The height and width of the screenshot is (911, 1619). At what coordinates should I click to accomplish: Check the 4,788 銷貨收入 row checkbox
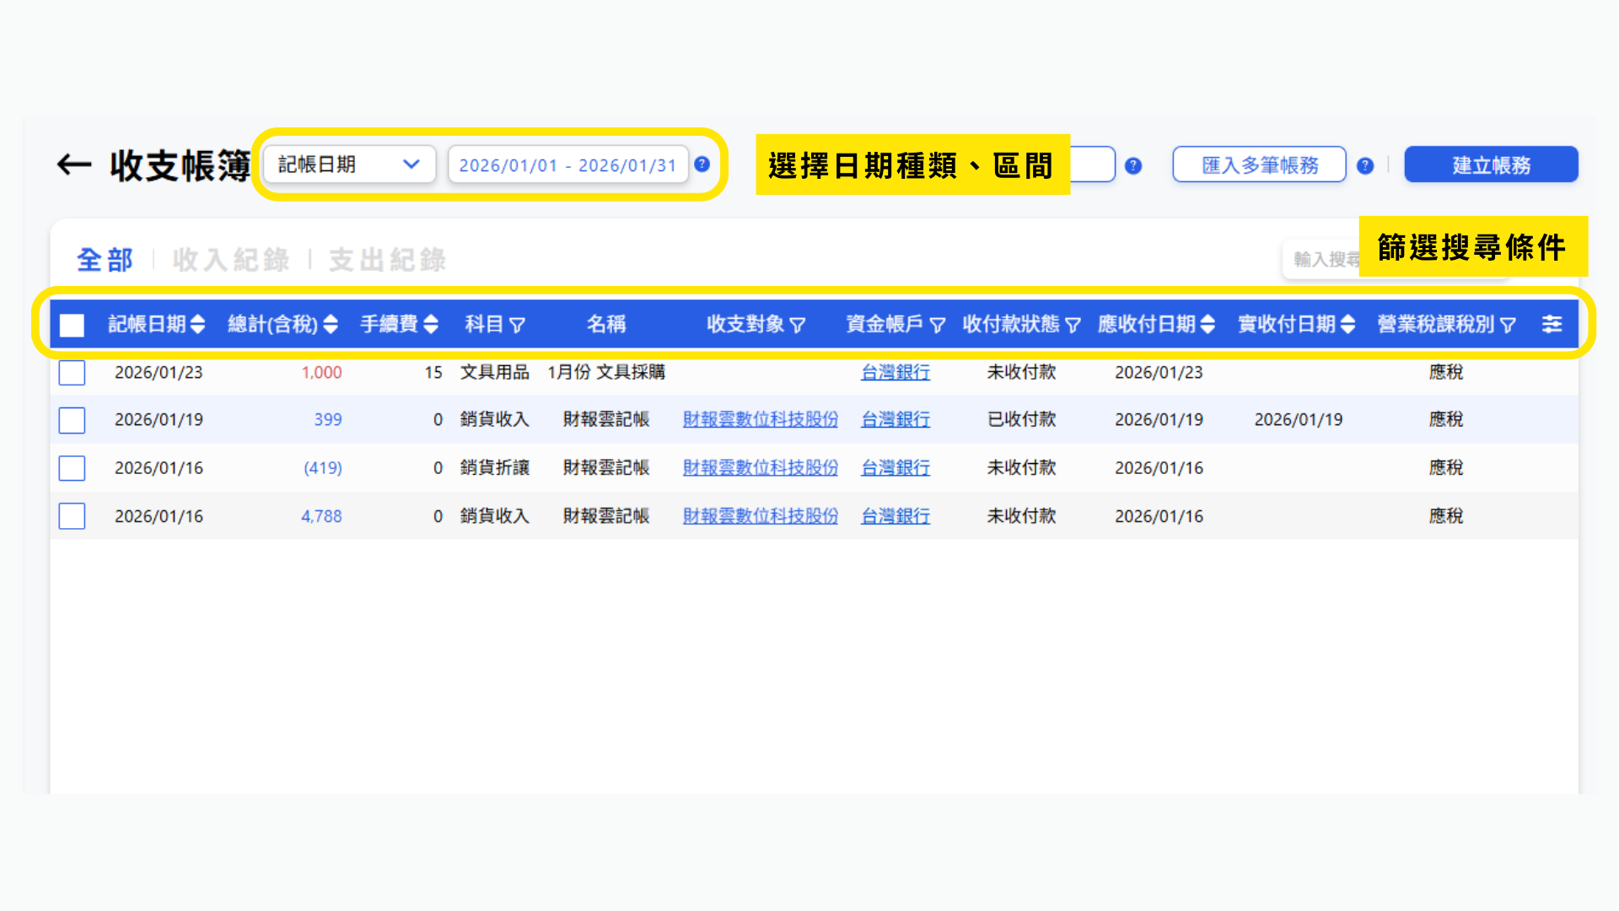72,515
